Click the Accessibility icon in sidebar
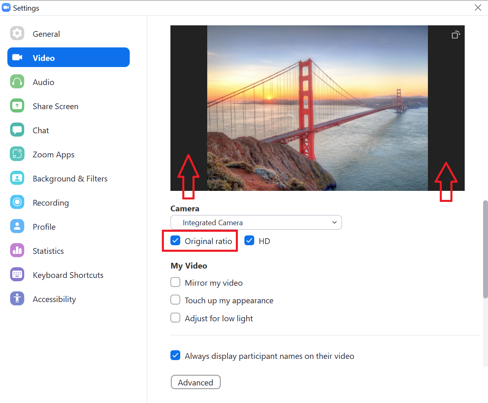 pos(17,298)
